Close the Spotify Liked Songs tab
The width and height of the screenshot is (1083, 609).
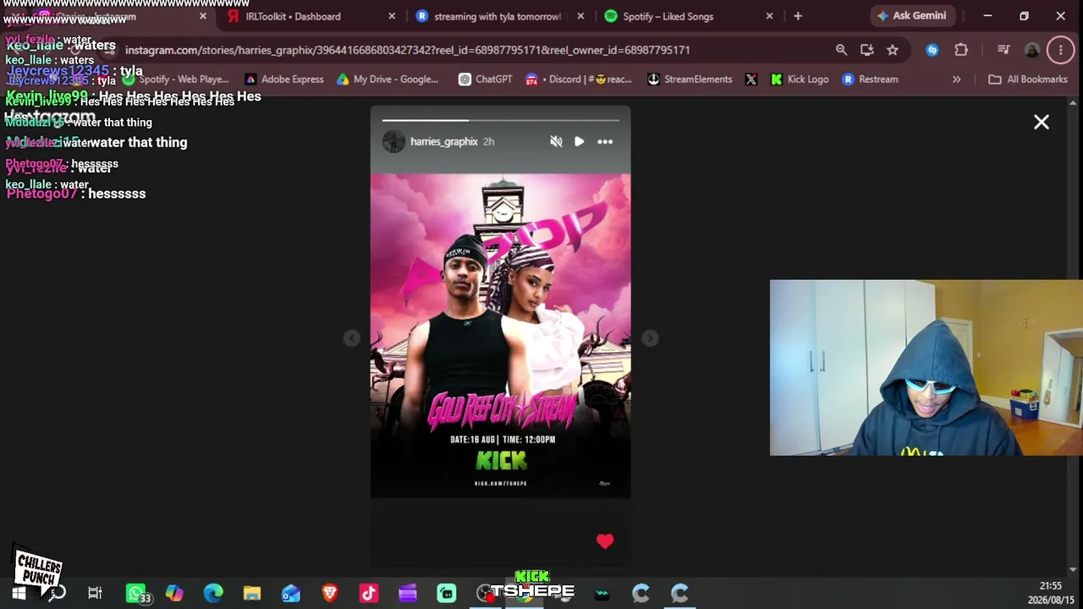coord(769,16)
